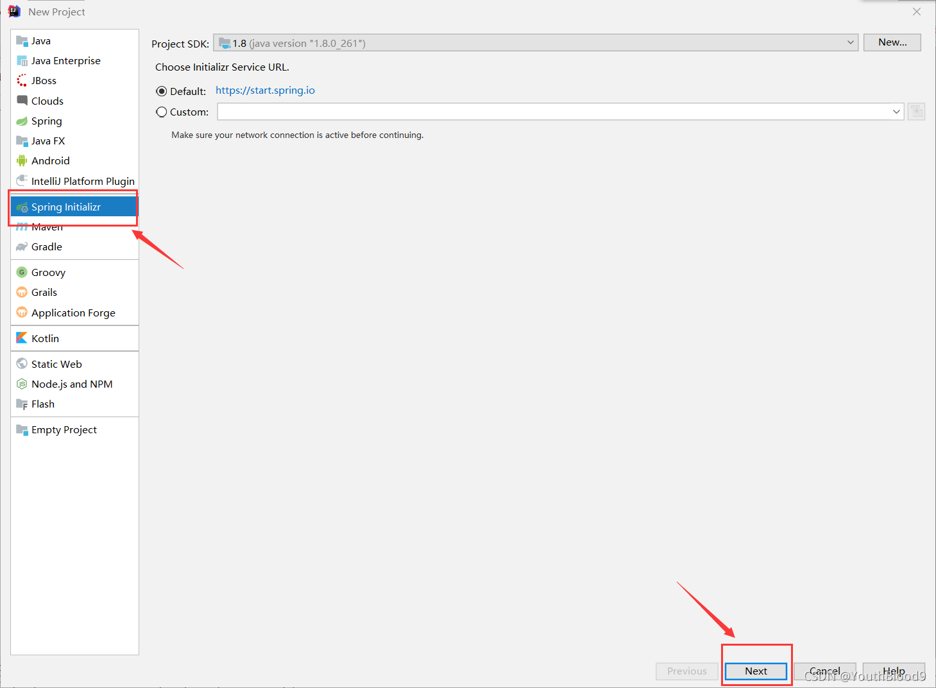Click the Spring Initializr label
Viewport: 936px width, 688px height.
pyautogui.click(x=66, y=207)
